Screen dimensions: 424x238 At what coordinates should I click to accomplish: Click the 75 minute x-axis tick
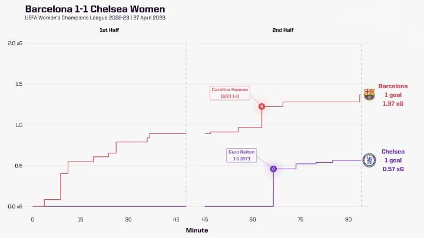300,219
